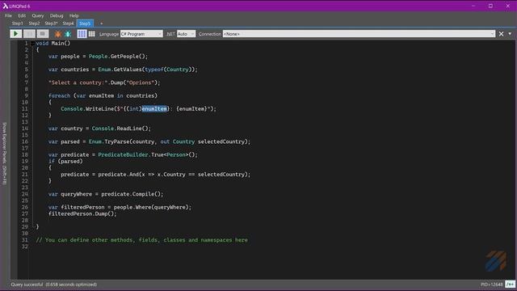Minimize the LINQPad window
This screenshot has height=291, width=517.
(473, 6)
